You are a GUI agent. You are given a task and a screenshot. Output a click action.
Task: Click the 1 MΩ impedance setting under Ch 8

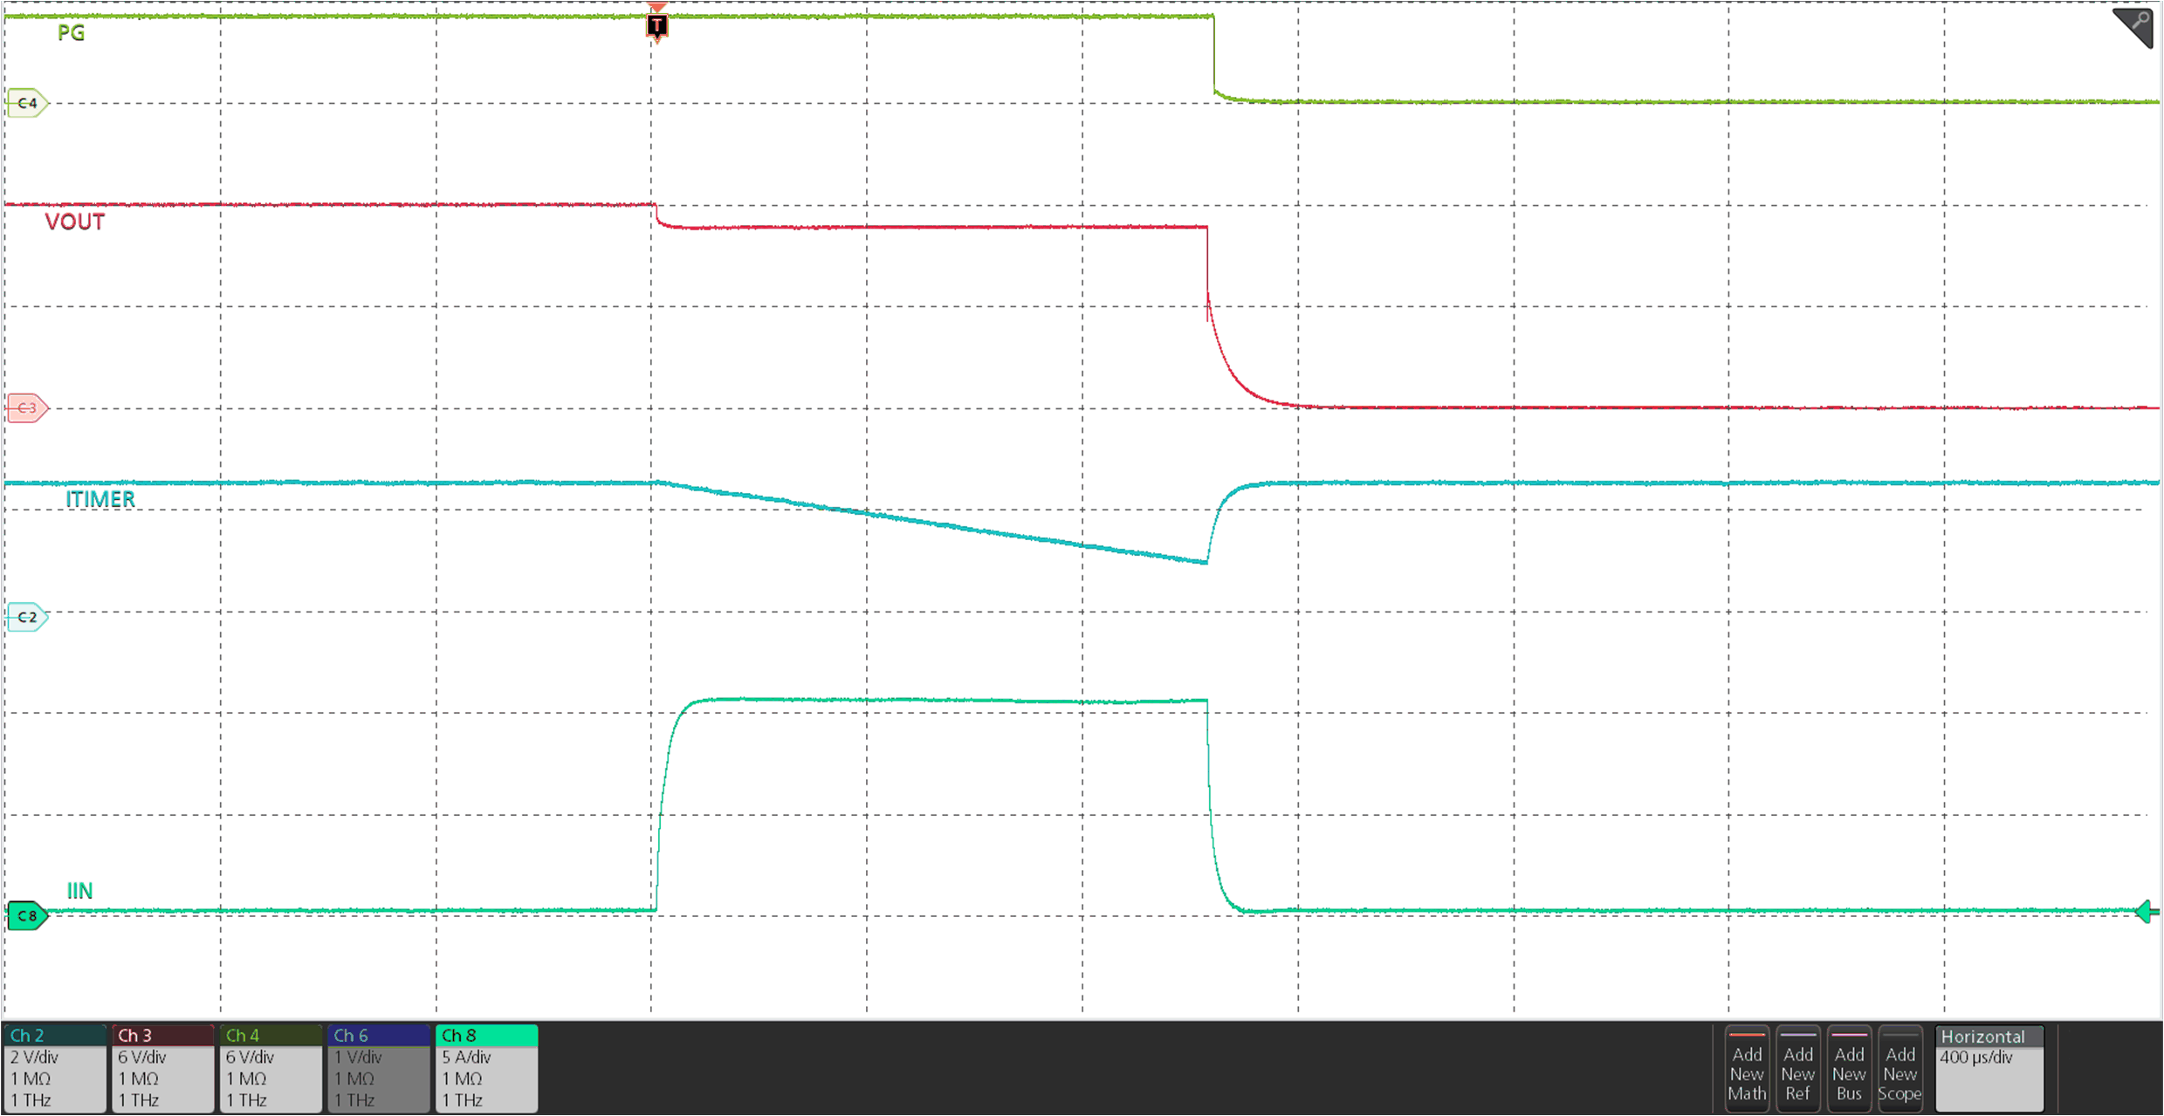pyautogui.click(x=463, y=1078)
